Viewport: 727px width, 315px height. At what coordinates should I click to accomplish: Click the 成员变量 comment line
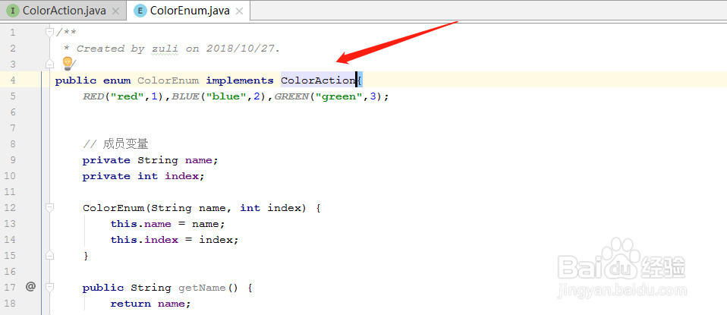tap(115, 143)
